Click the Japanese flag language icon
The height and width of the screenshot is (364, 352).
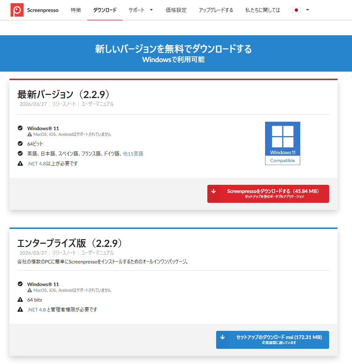(x=296, y=10)
